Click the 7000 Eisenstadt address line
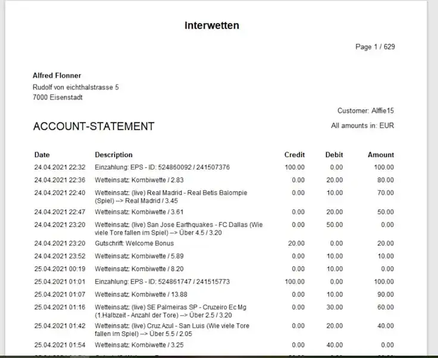438x358 pixels. tap(57, 98)
